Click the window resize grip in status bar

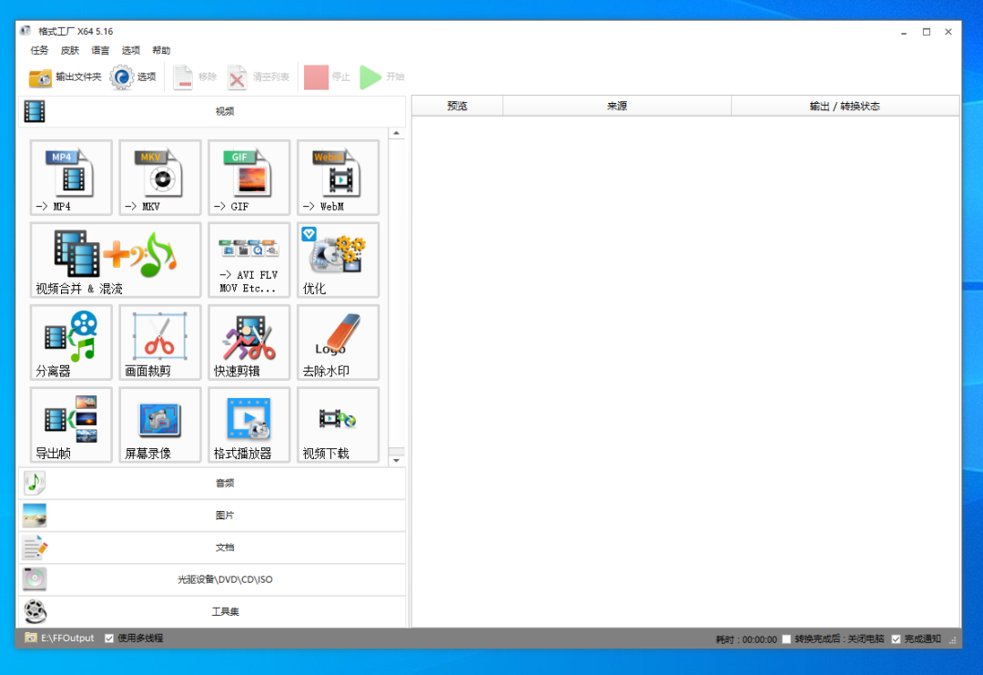click(953, 639)
